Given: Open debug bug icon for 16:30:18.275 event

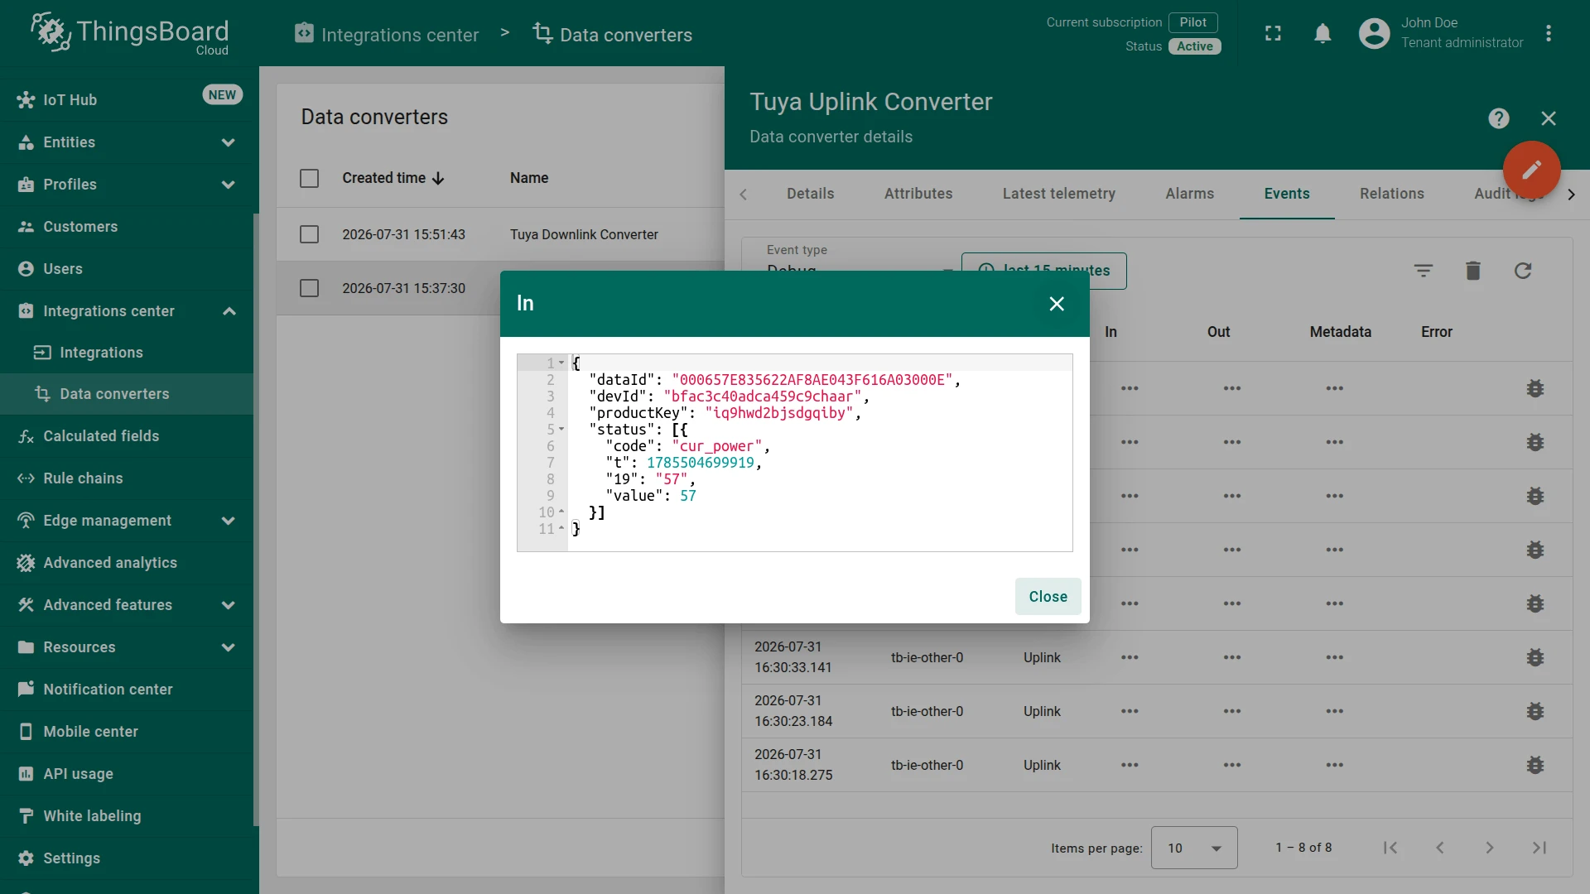Looking at the screenshot, I should [1535, 765].
